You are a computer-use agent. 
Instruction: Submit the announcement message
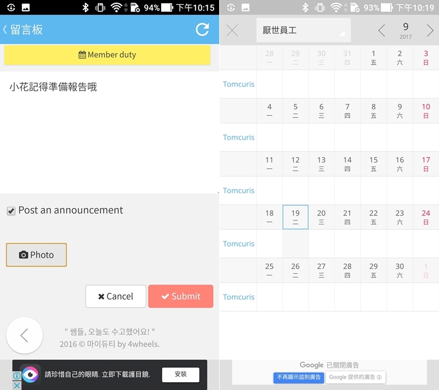pos(180,296)
